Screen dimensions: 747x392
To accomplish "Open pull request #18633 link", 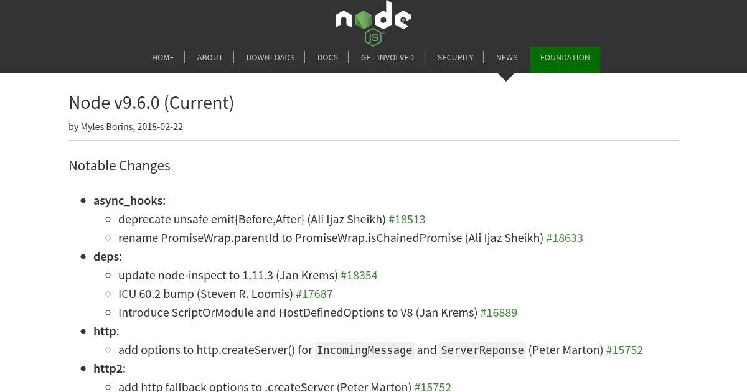I will tap(565, 238).
